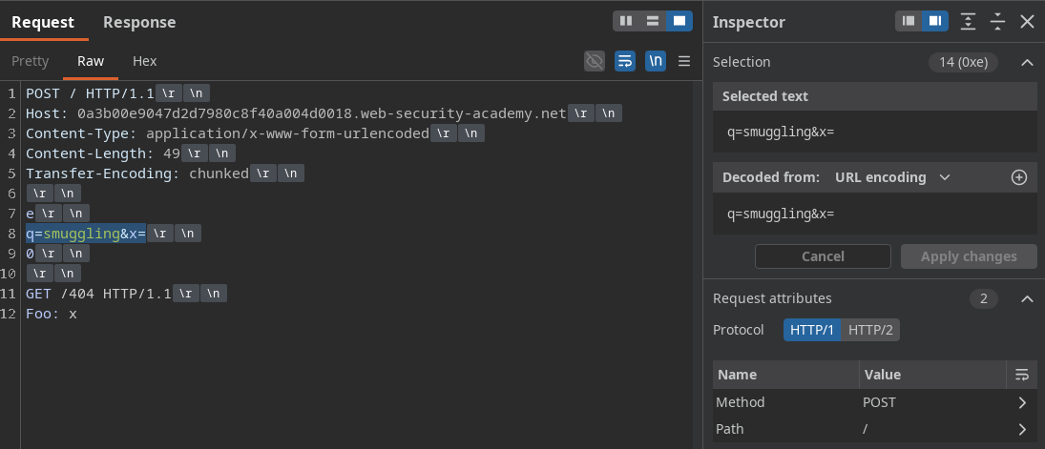Click the Host header line
The image size is (1045, 449).
click(324, 113)
